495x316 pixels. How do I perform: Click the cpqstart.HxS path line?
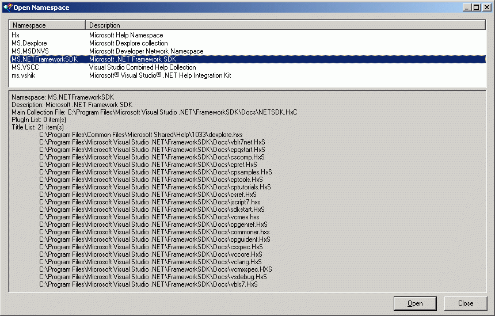[x=152, y=150]
